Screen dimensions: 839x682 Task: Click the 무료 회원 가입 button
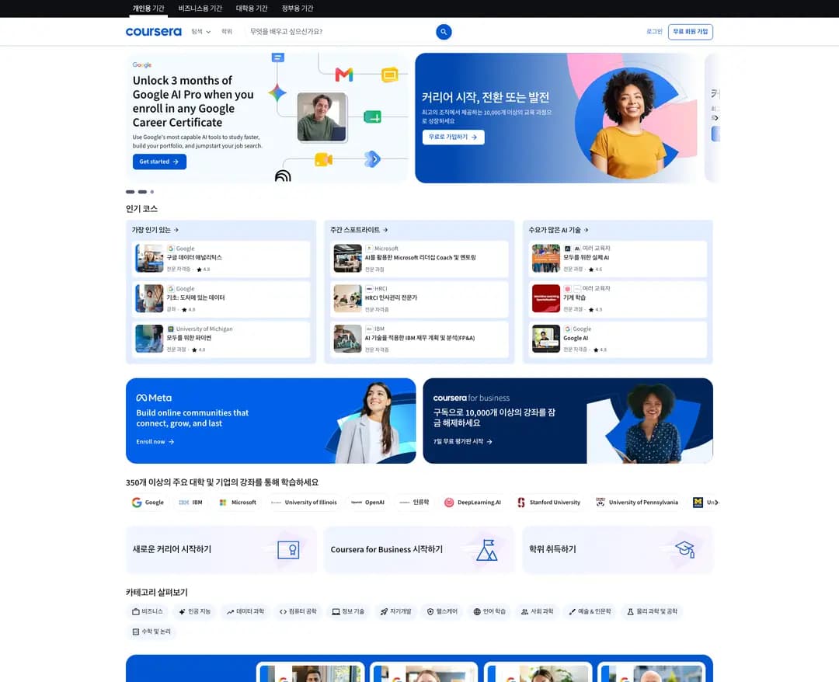(x=691, y=32)
